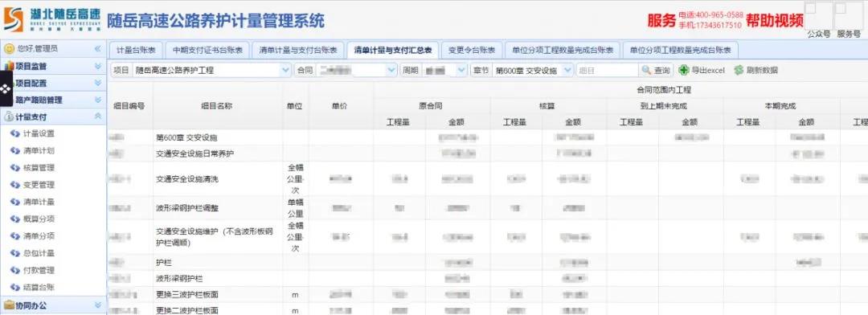This screenshot has height=315, width=868.
Task: Click the 湖北随岳高速 logo
Action: 51,20
